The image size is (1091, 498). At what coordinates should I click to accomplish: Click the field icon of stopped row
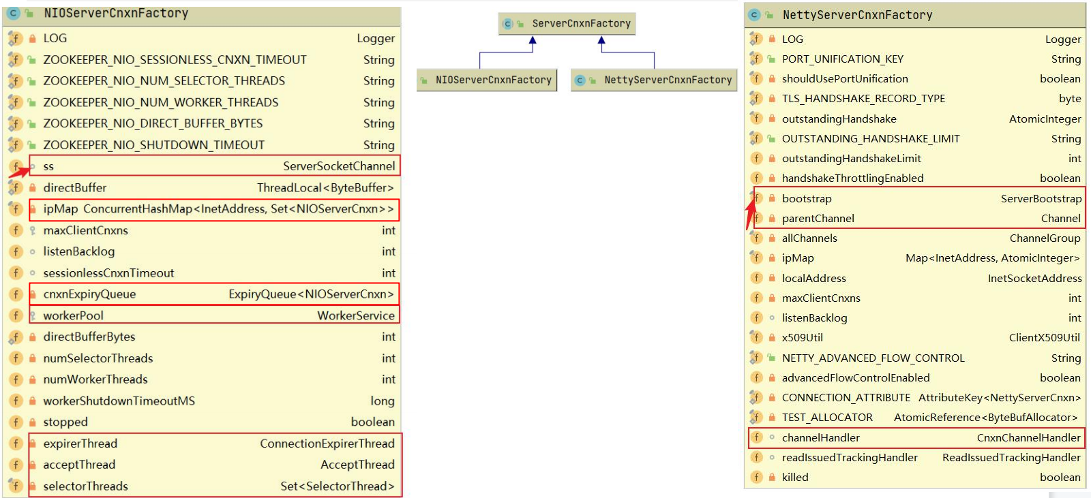pos(15,422)
